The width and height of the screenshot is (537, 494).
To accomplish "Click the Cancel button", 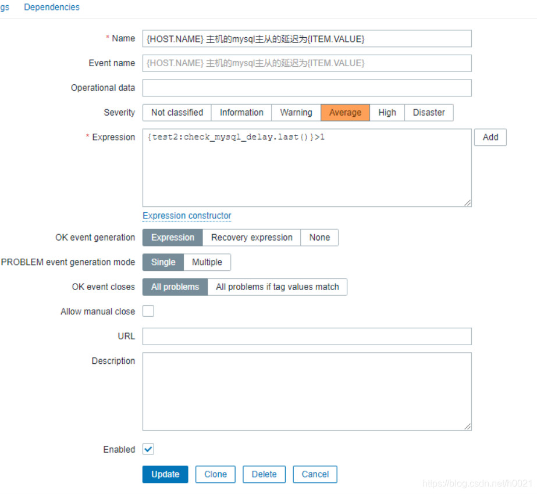I will tap(315, 474).
